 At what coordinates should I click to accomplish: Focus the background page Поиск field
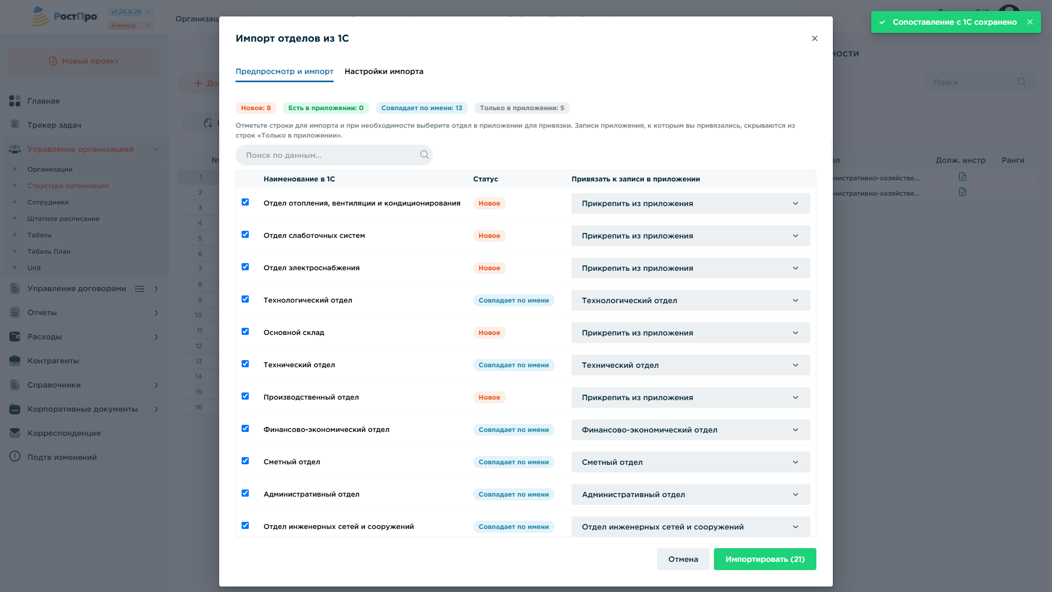point(980,82)
